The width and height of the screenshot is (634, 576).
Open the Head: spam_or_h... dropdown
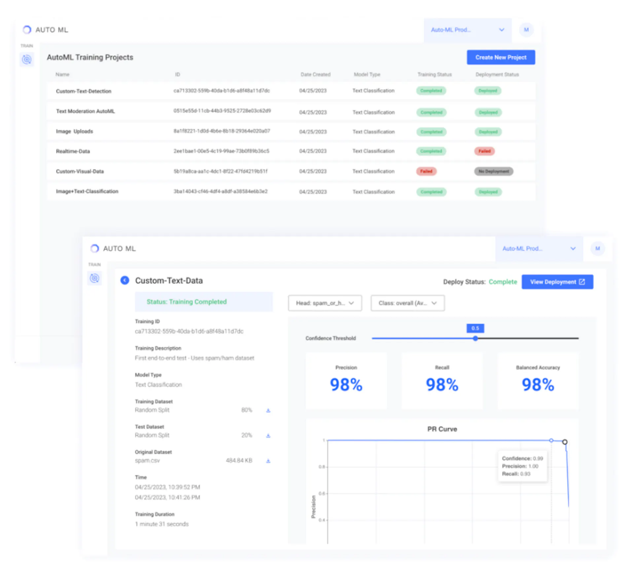coord(325,303)
